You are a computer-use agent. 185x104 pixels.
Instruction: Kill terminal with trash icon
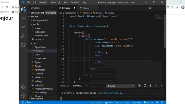150,86
